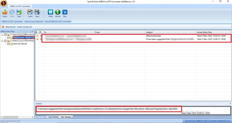Jump to last tab with scroll-last arrow
The image size is (232, 123).
coord(44,117)
